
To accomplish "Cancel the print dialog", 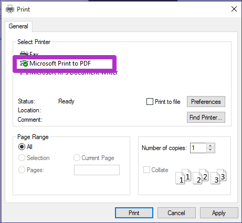I will (176, 213).
